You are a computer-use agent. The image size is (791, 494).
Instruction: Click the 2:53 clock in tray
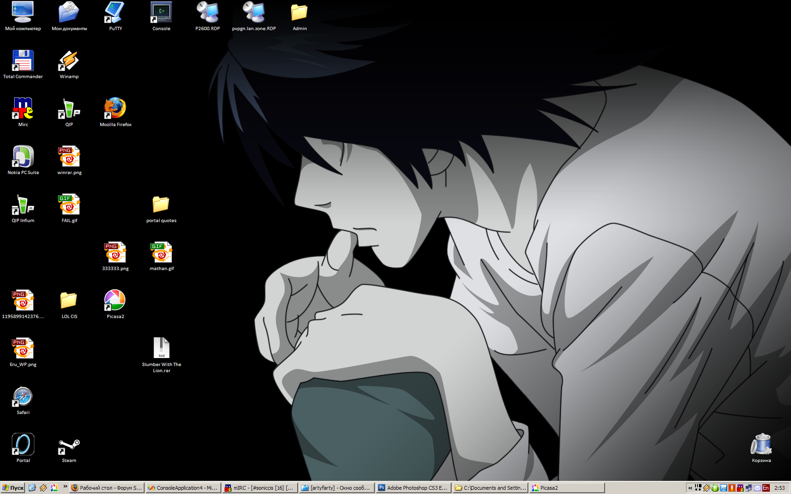click(780, 488)
